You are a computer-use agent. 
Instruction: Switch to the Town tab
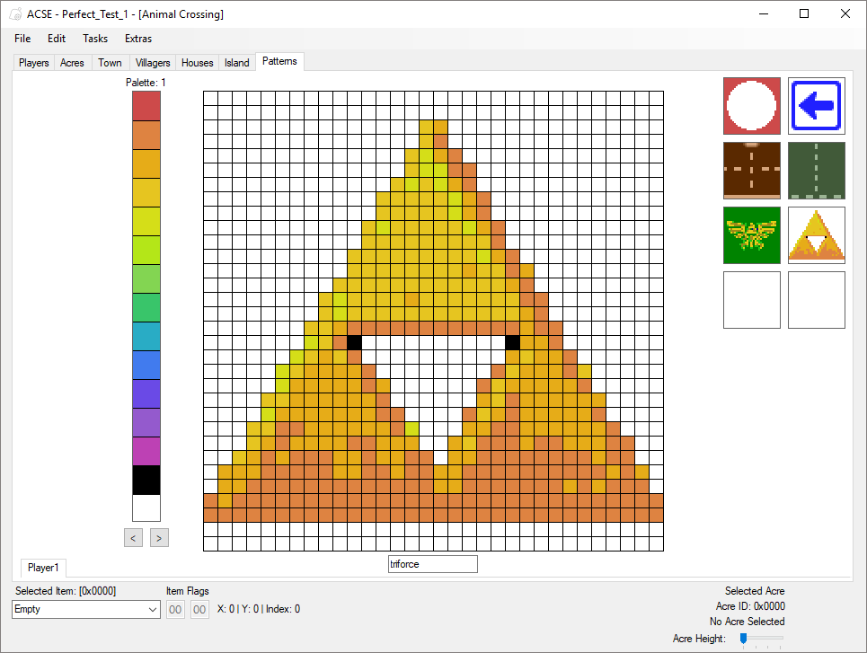click(110, 63)
